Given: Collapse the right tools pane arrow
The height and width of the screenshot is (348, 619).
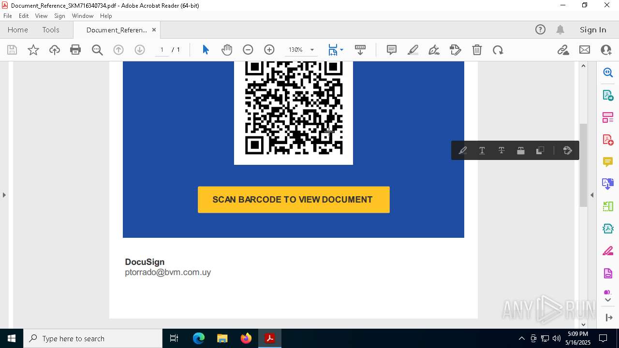Looking at the screenshot, I should click(592, 195).
